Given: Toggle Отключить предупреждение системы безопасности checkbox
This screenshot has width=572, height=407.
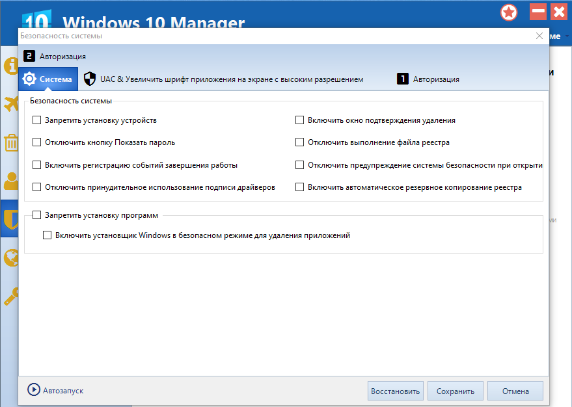Looking at the screenshot, I should [x=299, y=164].
